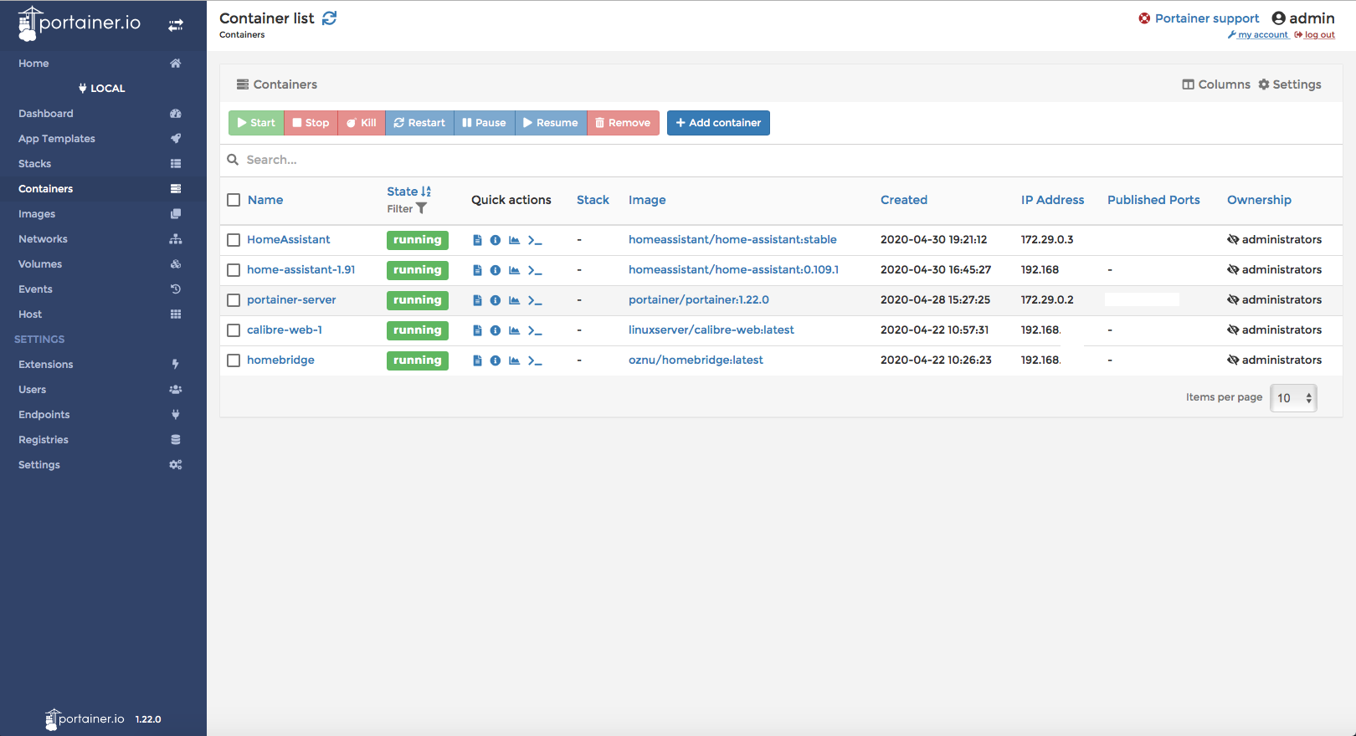Sort the table by Created column
1356x736 pixels.
[x=903, y=200]
